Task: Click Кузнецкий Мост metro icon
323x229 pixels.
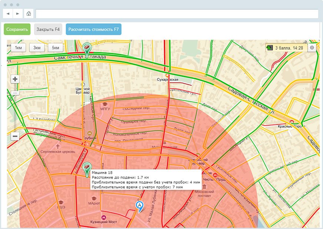Action: coord(103,217)
